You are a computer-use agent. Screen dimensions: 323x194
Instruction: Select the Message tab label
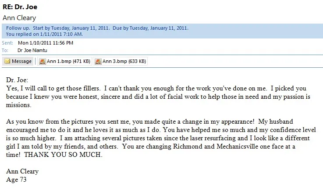coord(21,61)
